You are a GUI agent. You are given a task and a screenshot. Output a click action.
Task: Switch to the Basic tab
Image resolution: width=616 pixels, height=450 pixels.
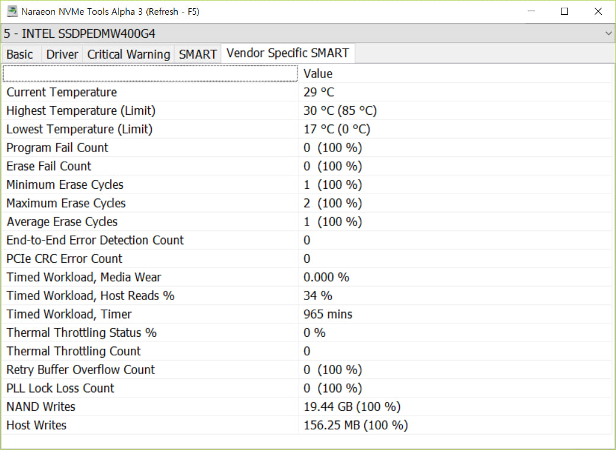(x=20, y=54)
